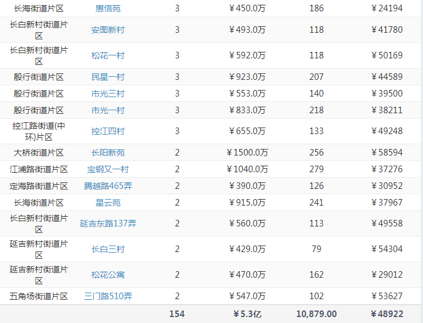Image resolution: width=423 pixels, height=323 pixels.
Task: Select the ¥48922 average price in footer
Action: coord(387,314)
